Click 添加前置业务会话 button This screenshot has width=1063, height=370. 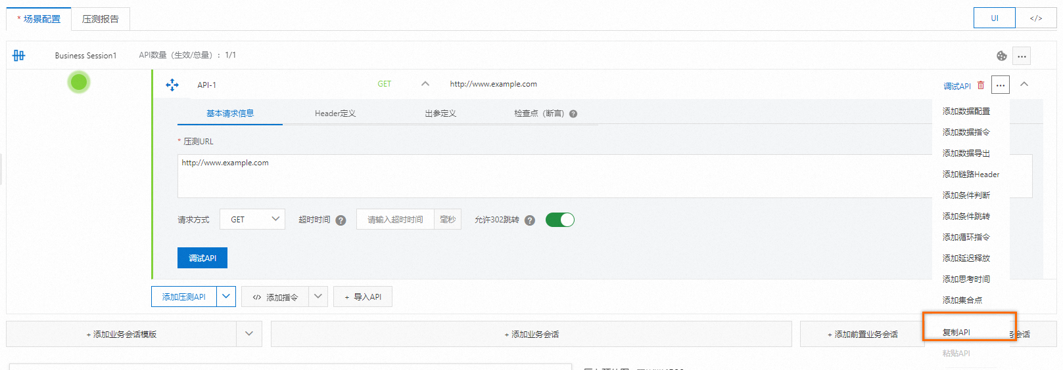[x=862, y=334]
